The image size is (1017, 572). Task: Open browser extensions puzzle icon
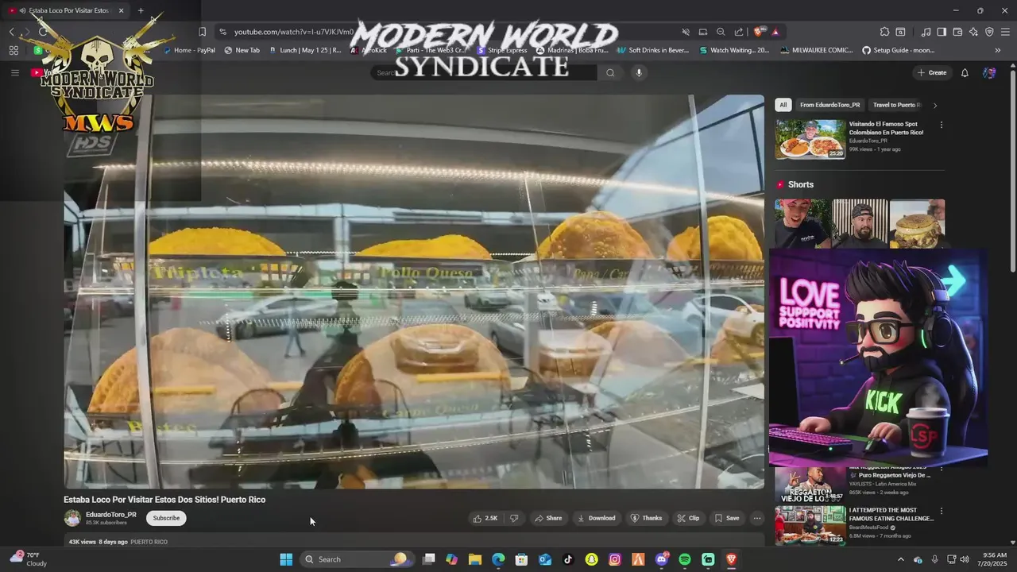pos(884,32)
